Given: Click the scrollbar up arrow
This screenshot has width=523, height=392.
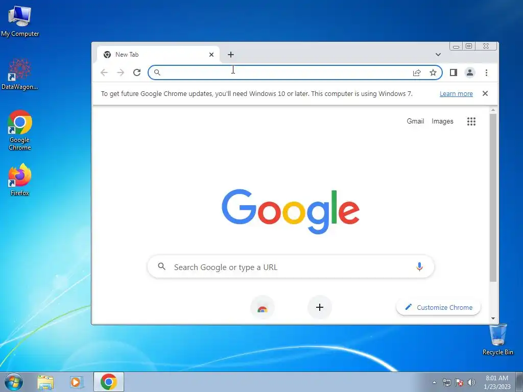Looking at the screenshot, I should (x=493, y=110).
